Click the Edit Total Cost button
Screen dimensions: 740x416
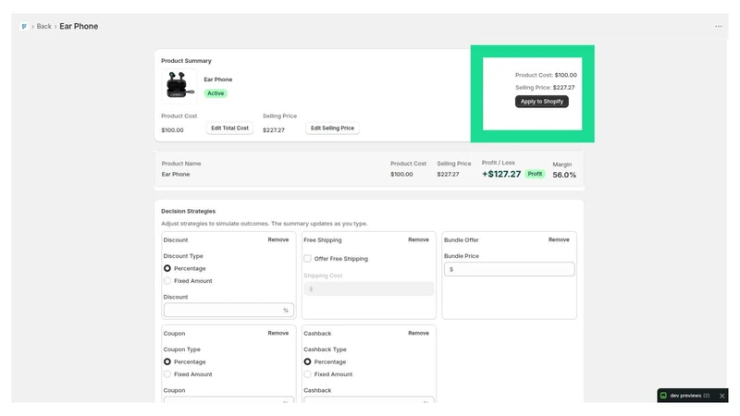click(229, 128)
